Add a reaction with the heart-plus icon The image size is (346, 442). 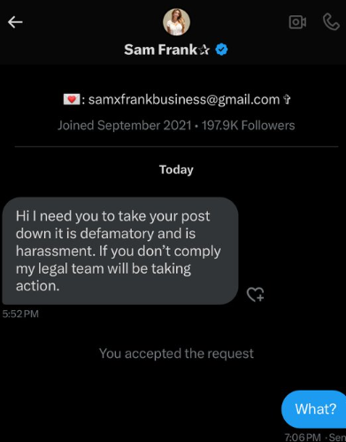(256, 294)
